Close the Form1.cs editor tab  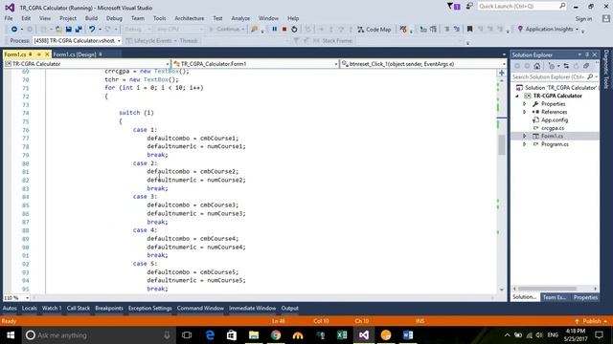47,54
